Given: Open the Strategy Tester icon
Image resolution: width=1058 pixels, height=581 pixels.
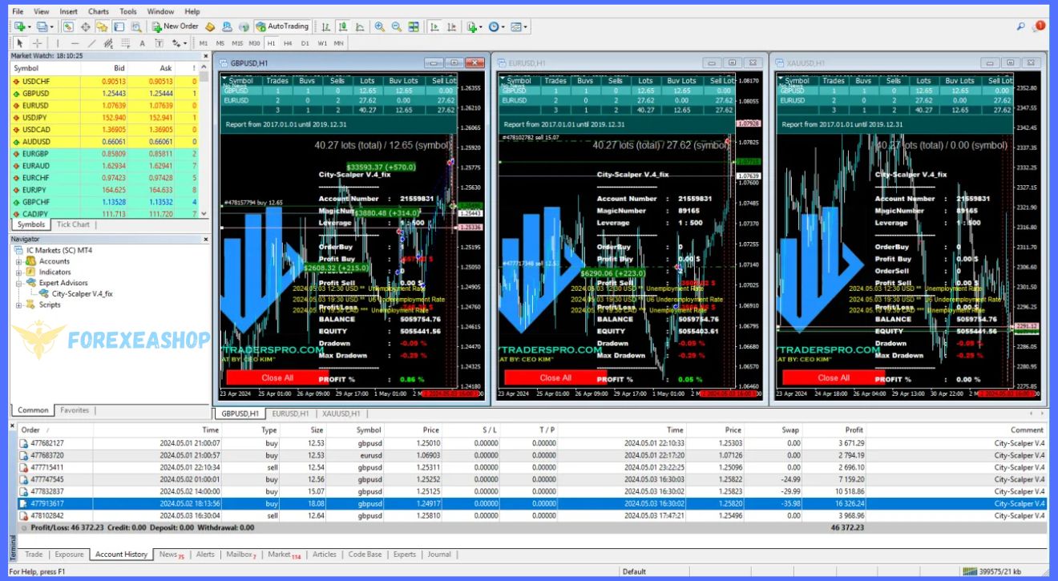Looking at the screenshot, I should (x=136, y=26).
